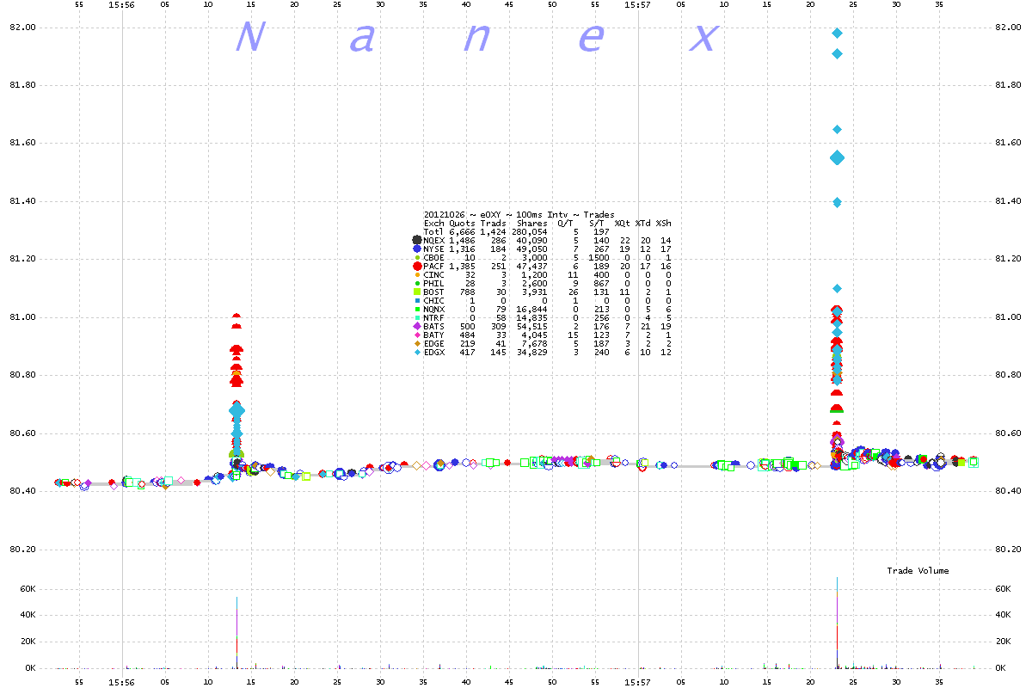Viewport: 1032px width, 688px height.
Task: Click the NYSE blue circle legend marker
Action: click(x=417, y=249)
